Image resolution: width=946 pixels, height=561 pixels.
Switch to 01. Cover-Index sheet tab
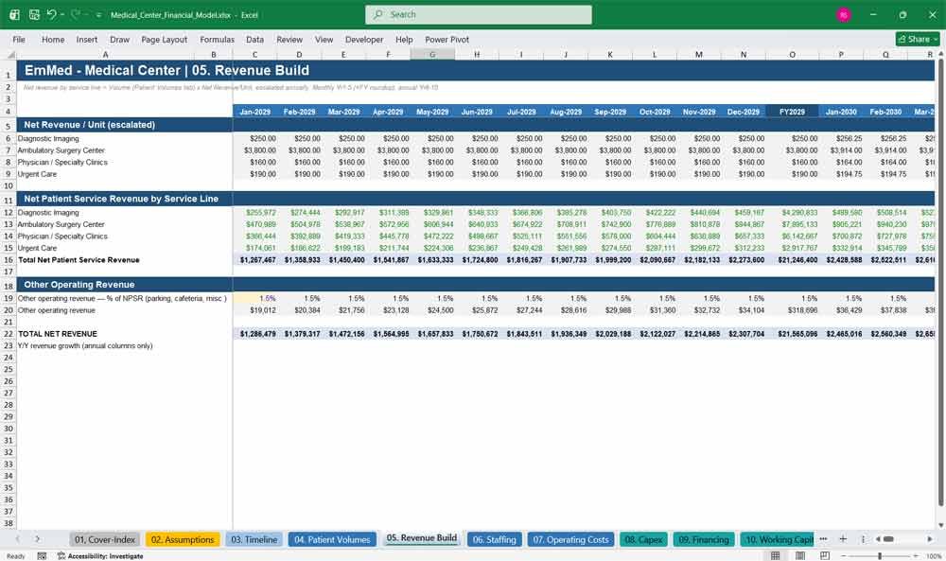105,539
